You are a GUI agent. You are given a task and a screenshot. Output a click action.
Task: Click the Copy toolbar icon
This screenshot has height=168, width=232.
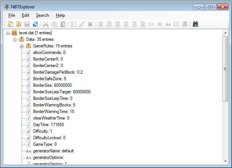54,24
